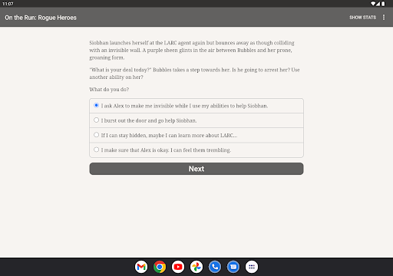Viewport: 393px width, 276px height.
Task: Open the three-dot overflow menu
Action: [384, 18]
